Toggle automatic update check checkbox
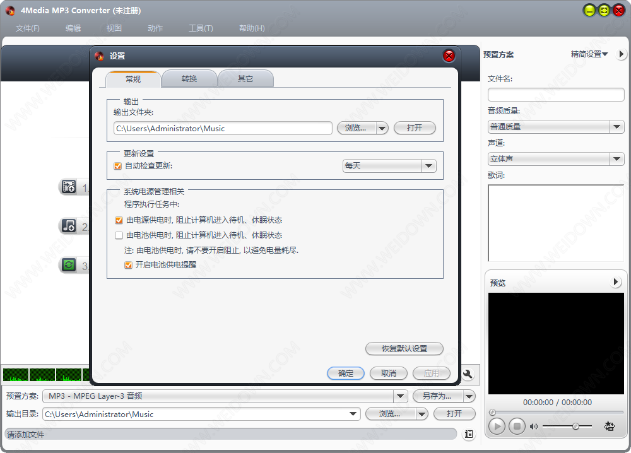This screenshot has width=631, height=453. tap(118, 166)
